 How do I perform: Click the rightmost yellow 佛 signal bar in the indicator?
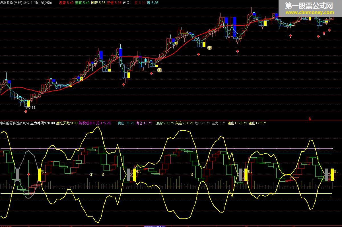click(x=332, y=175)
